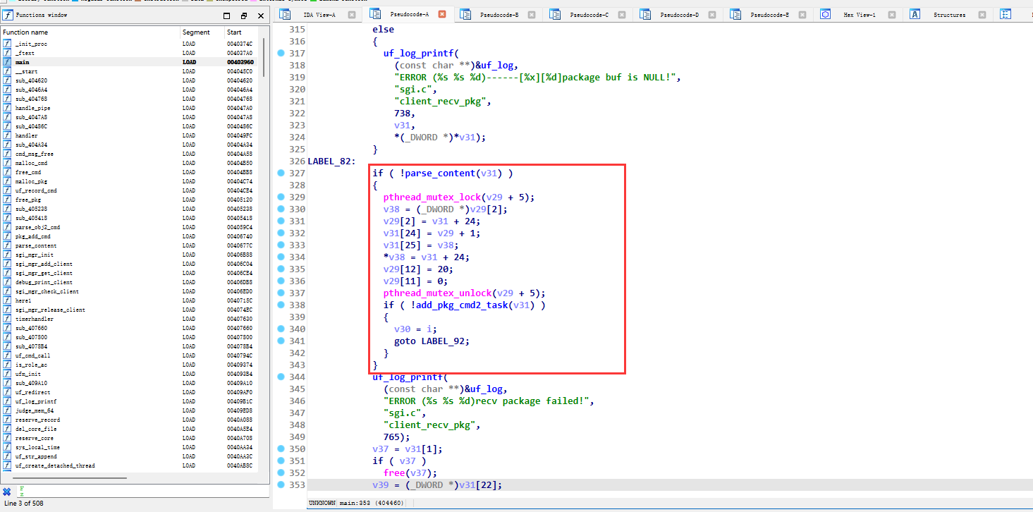This screenshot has width=1033, height=512.
Task: Click parse_content call on line 327
Action: (438, 173)
